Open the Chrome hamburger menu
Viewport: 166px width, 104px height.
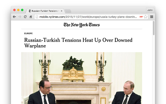151,17
